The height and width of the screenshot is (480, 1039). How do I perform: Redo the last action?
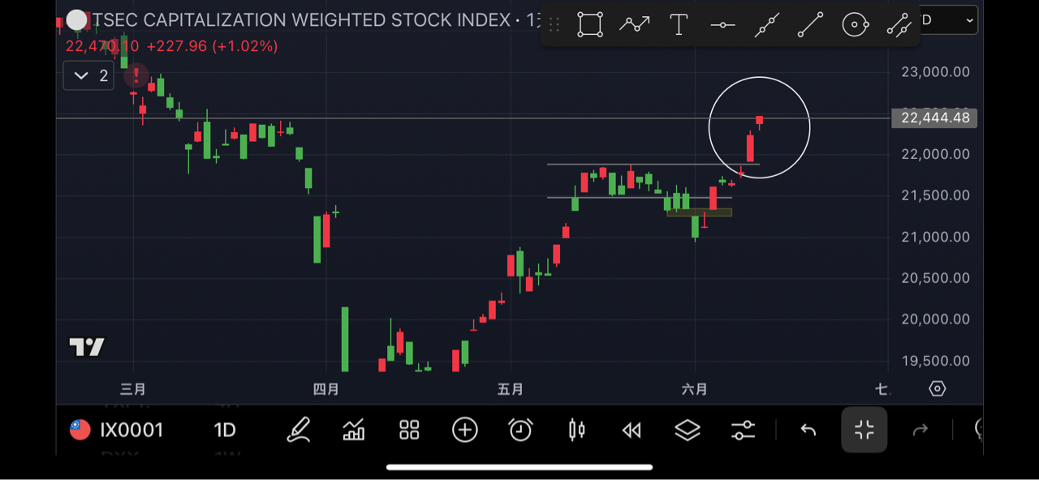point(920,431)
